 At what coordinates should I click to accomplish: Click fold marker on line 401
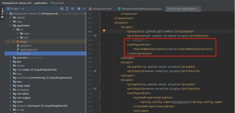100,27
